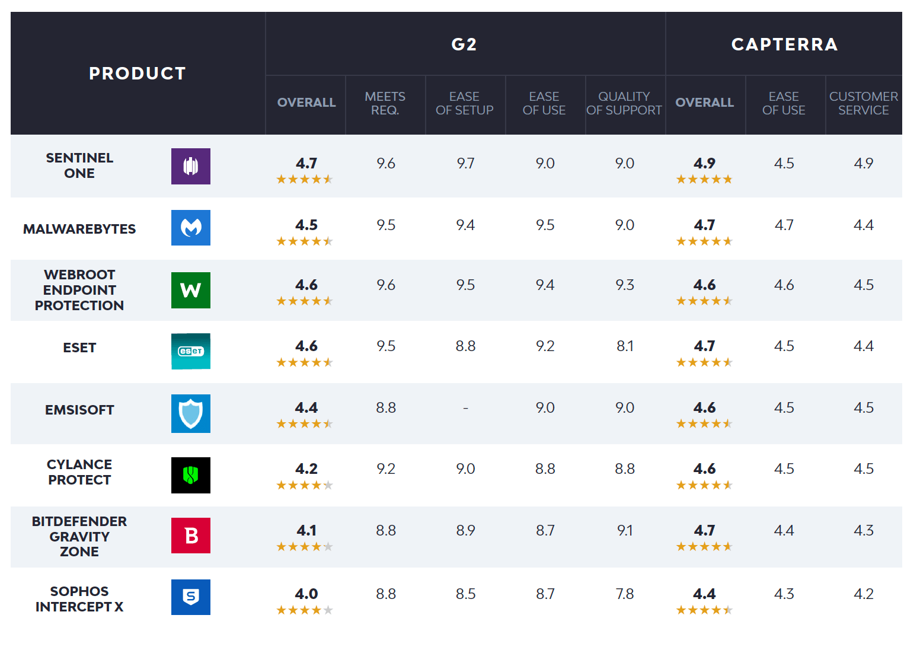Click the Webroot Endpoint Protection product name
The image size is (920, 650).
point(79,291)
